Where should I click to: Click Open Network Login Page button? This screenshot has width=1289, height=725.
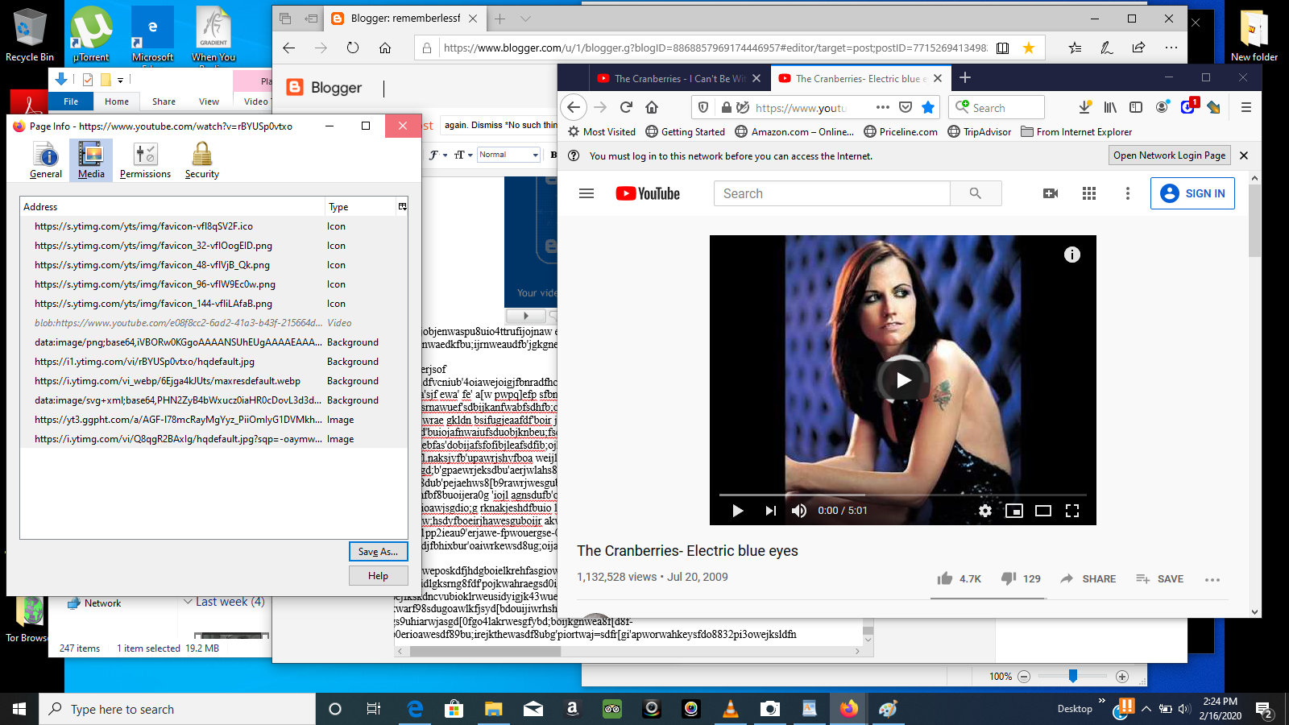click(1169, 155)
